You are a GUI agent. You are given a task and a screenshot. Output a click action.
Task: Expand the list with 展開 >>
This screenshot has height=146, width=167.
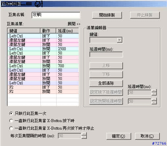click(74, 24)
